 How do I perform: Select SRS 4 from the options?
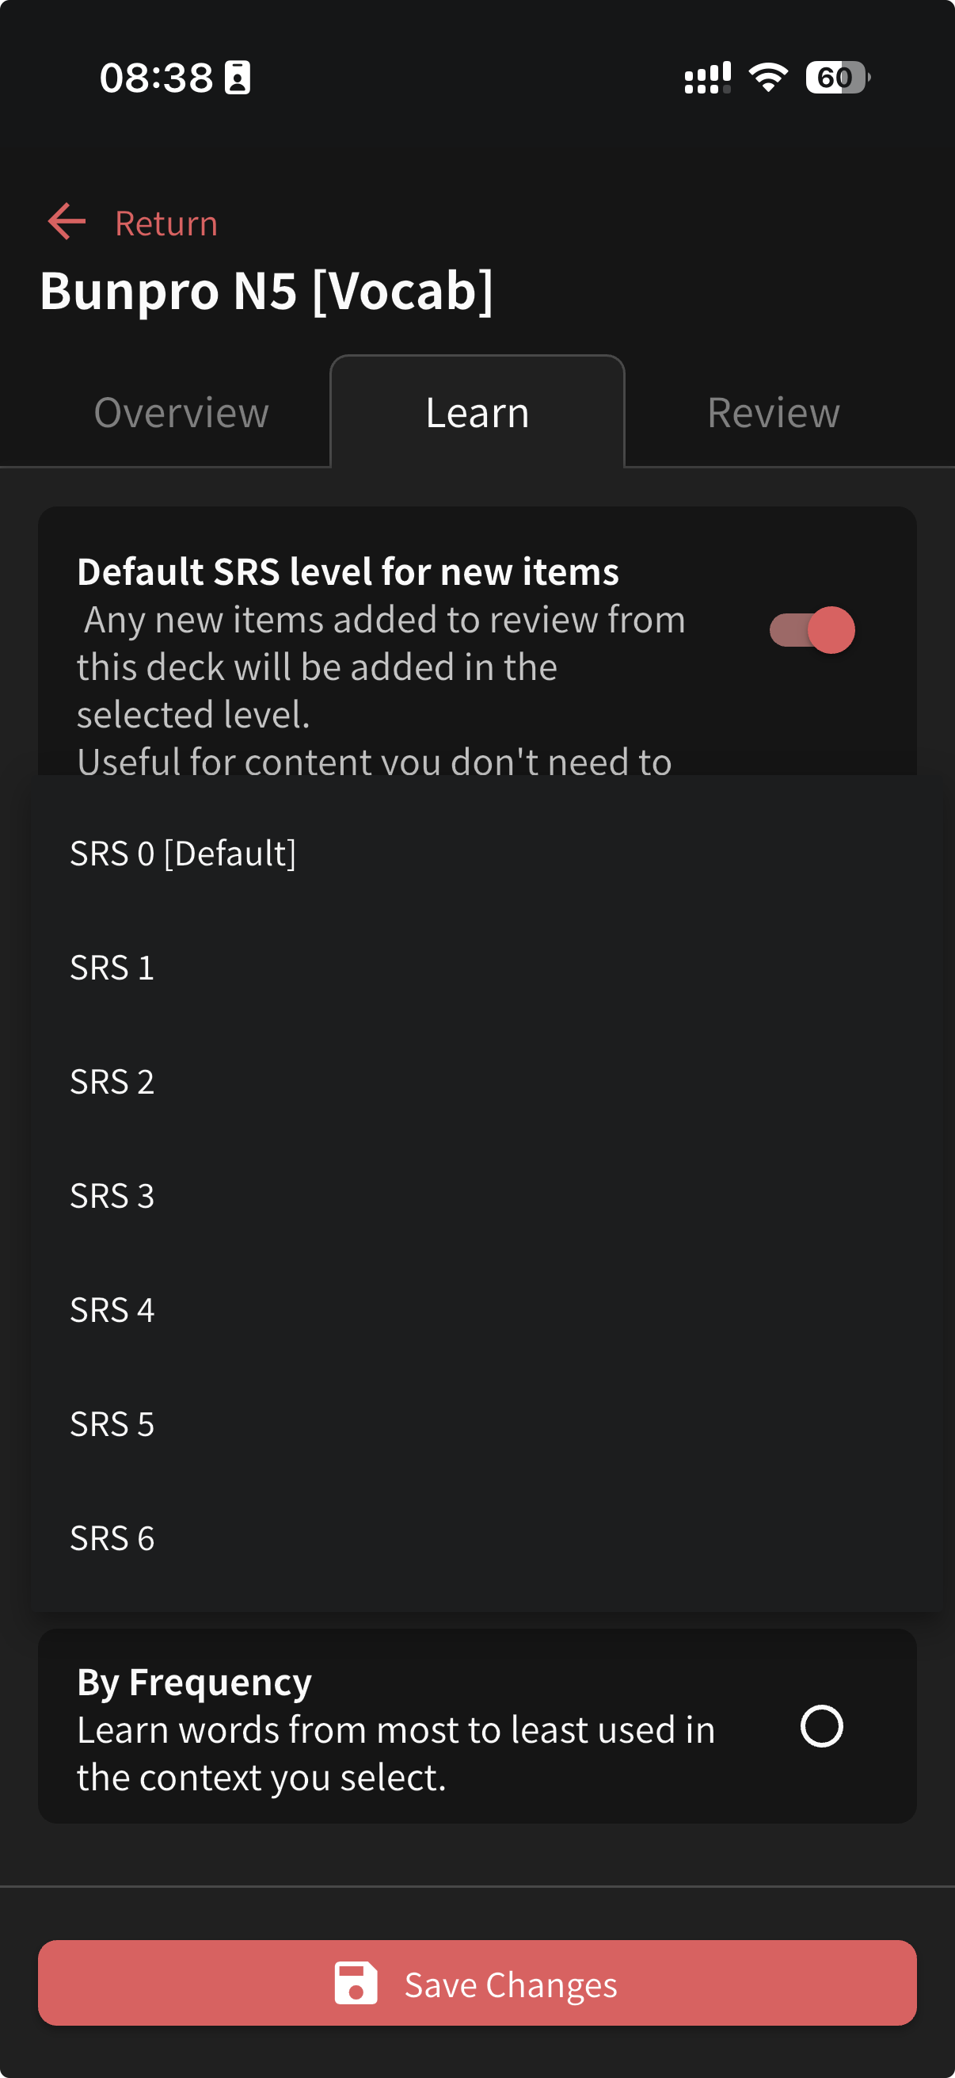(x=112, y=1310)
